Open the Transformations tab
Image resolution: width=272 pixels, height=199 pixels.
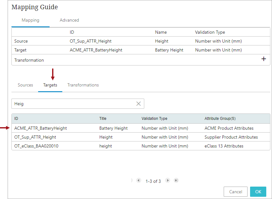click(83, 85)
